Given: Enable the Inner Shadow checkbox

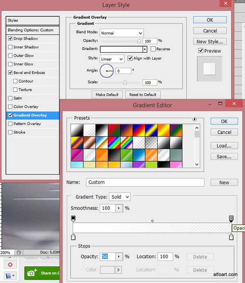Looking at the screenshot, I should point(10,47).
